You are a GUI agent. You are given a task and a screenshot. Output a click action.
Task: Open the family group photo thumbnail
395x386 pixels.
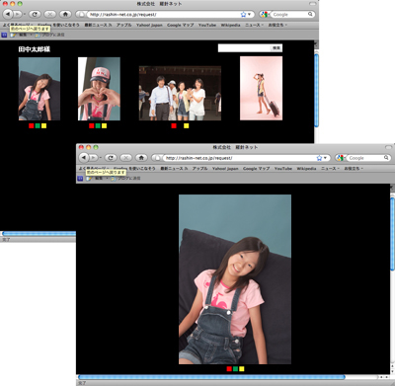click(x=180, y=93)
